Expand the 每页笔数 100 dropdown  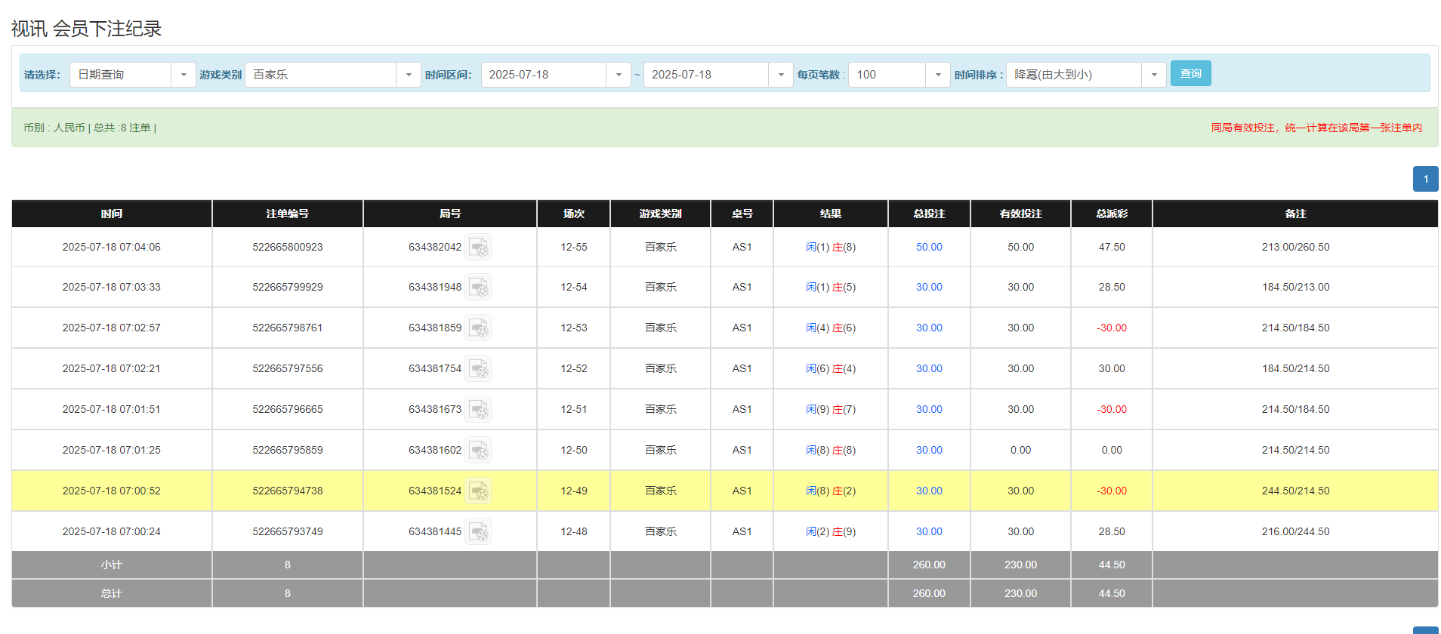point(937,75)
